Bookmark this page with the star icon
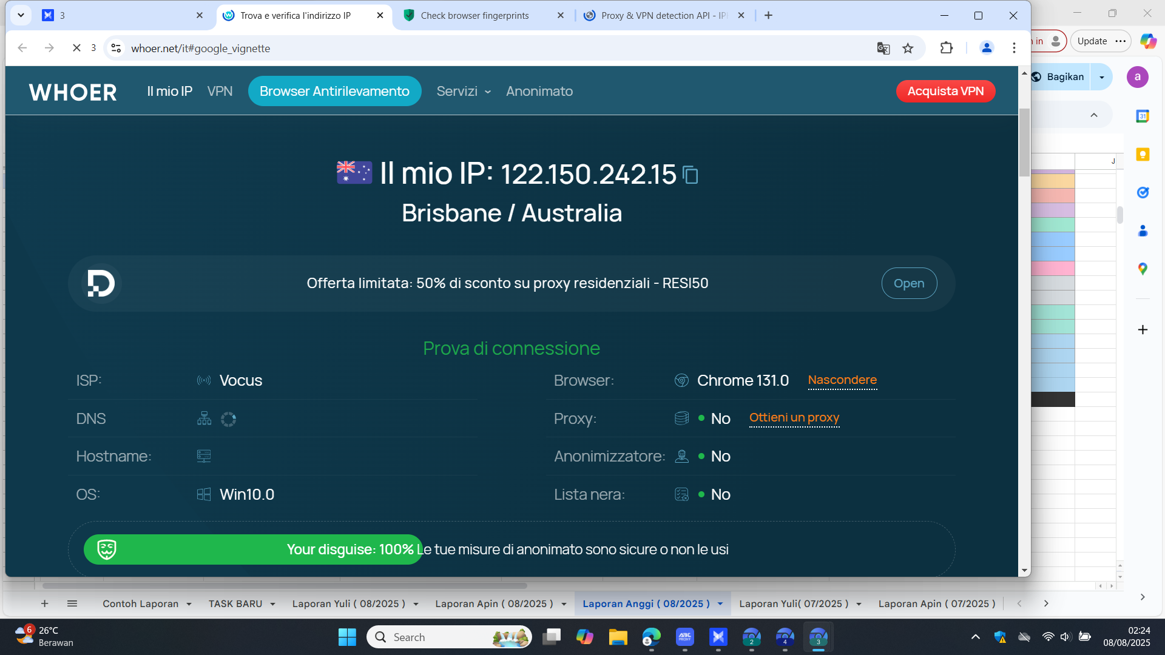 point(908,49)
